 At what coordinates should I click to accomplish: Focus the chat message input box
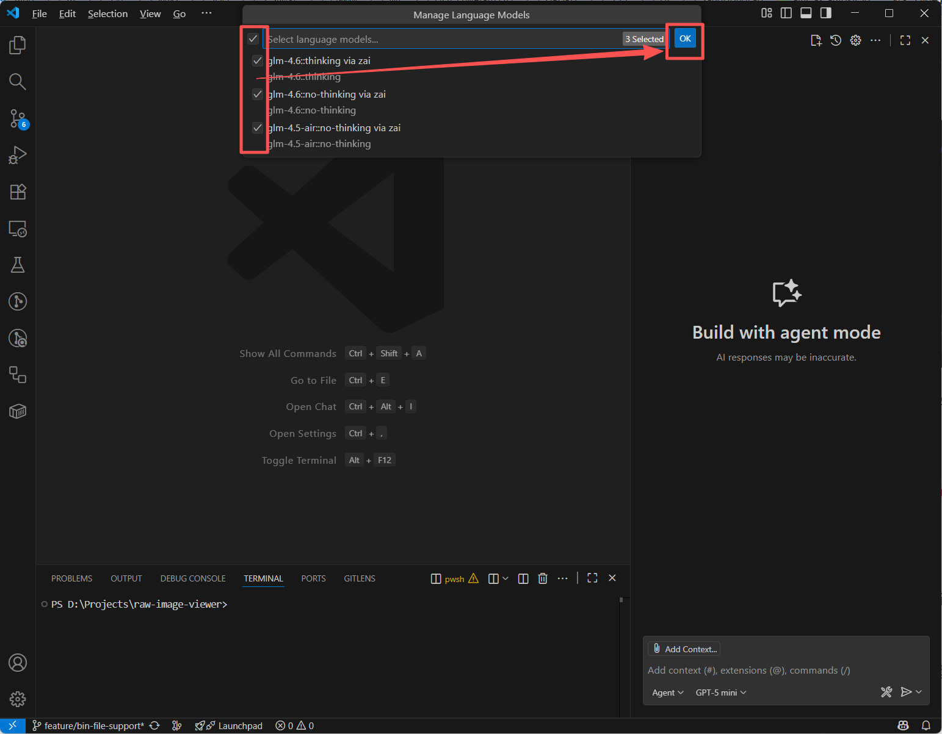(x=786, y=670)
